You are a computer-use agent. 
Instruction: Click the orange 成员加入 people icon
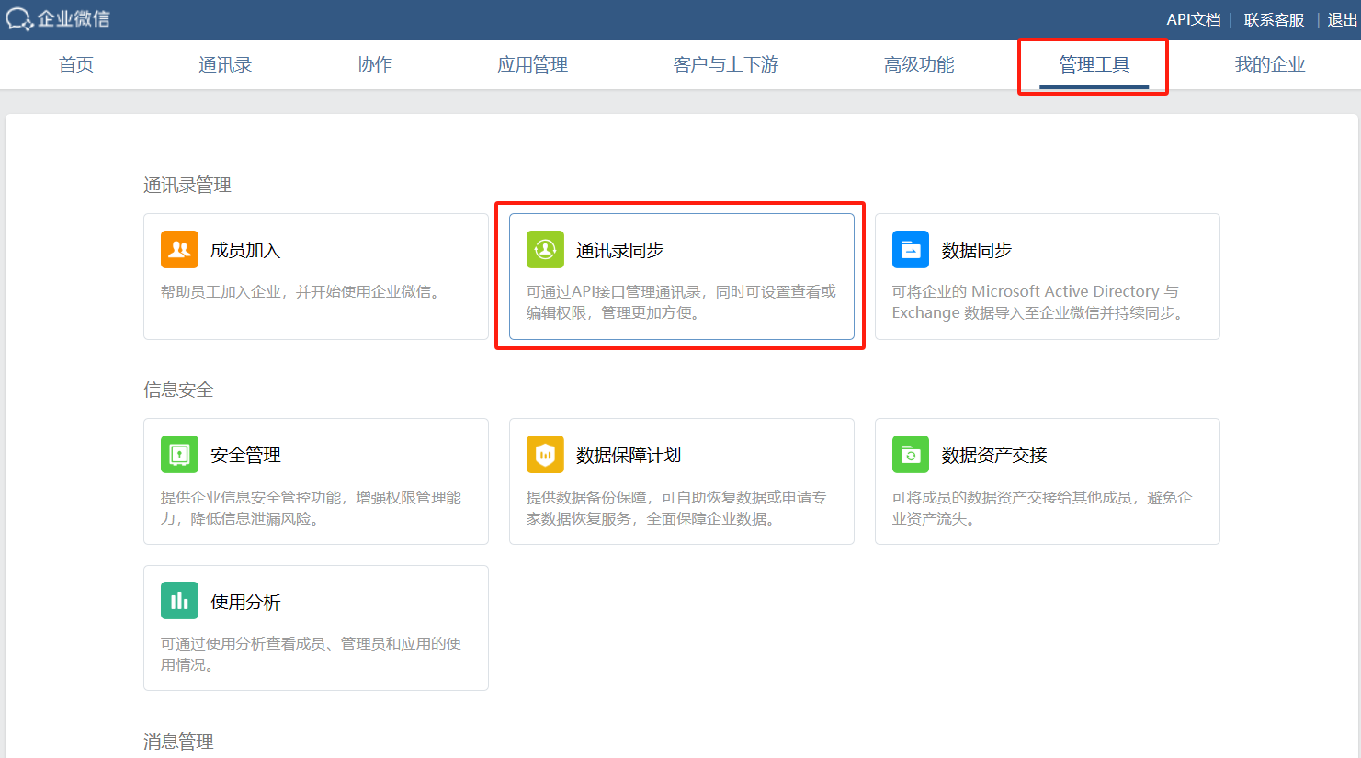click(x=179, y=250)
